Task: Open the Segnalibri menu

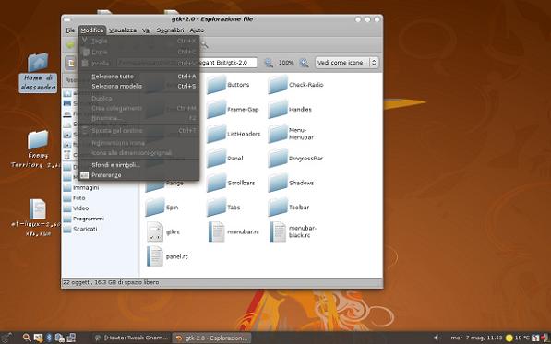Action: (171, 30)
